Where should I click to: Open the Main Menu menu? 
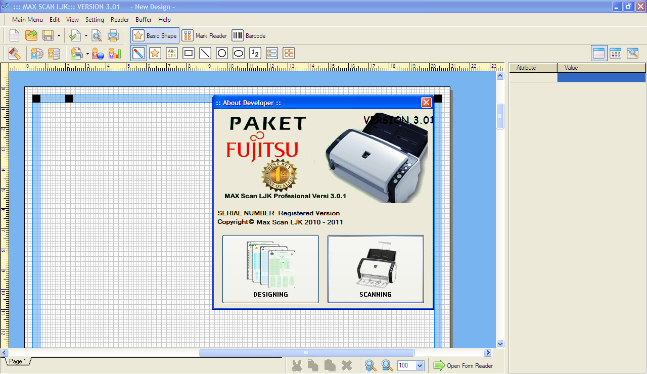27,20
